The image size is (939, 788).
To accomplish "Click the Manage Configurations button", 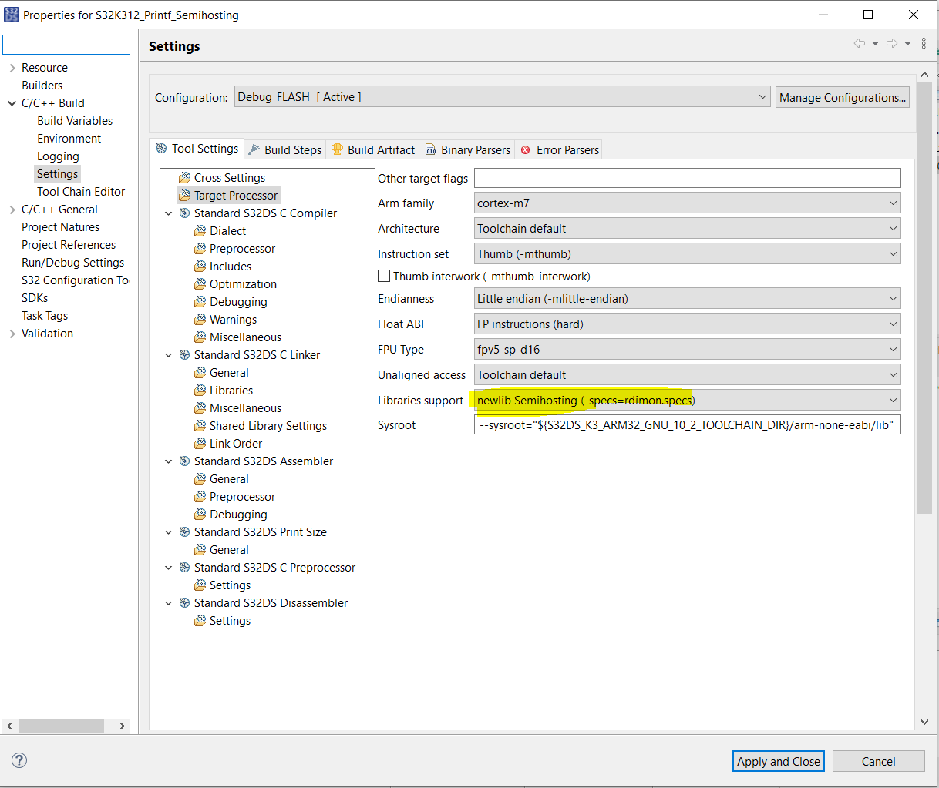I will (x=842, y=96).
